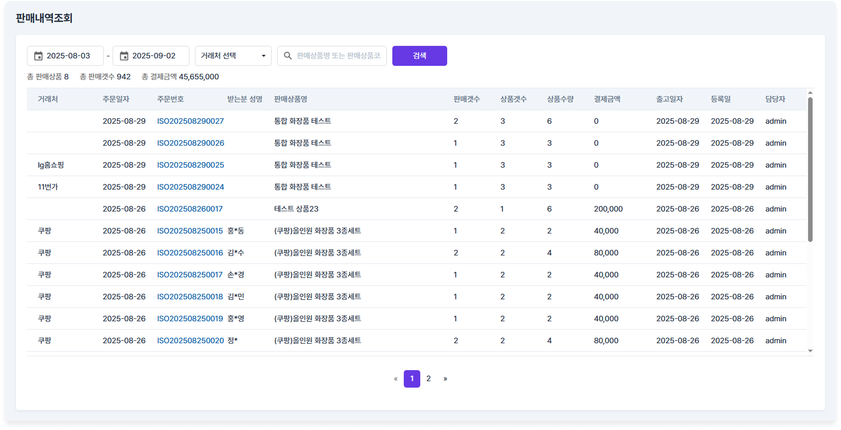Select page 2 in pagination
This screenshot has width=841, height=430.
click(x=429, y=379)
